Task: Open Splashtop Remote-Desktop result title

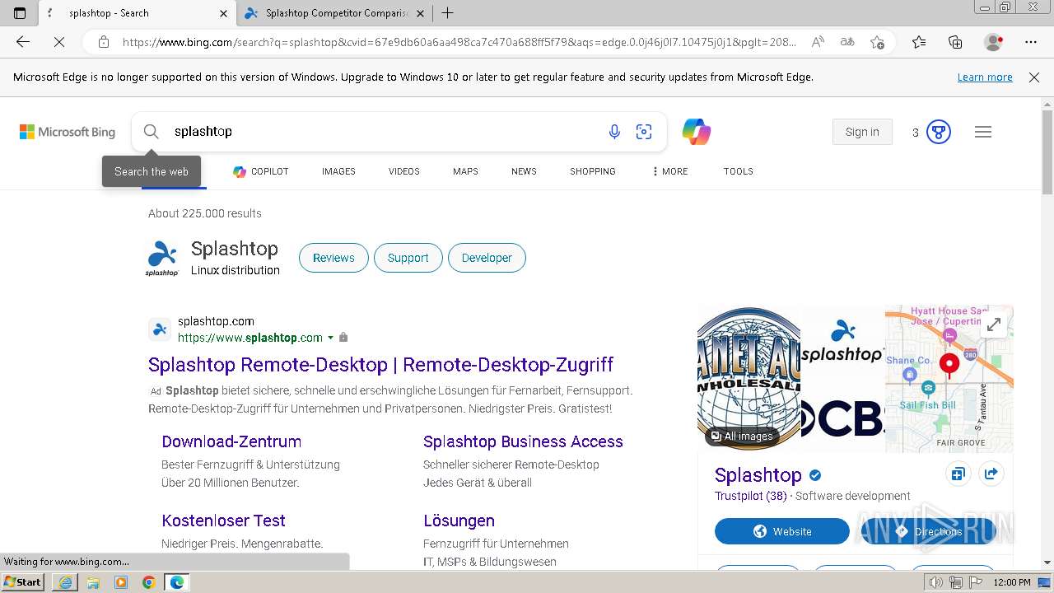Action: point(380,365)
